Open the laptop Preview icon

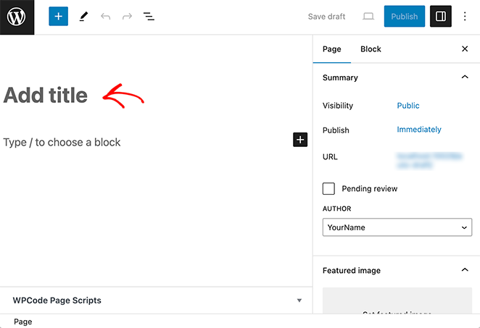[368, 17]
